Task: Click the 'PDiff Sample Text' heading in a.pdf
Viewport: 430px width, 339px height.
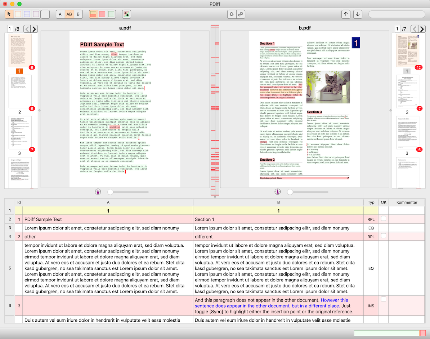Action: (x=102, y=44)
